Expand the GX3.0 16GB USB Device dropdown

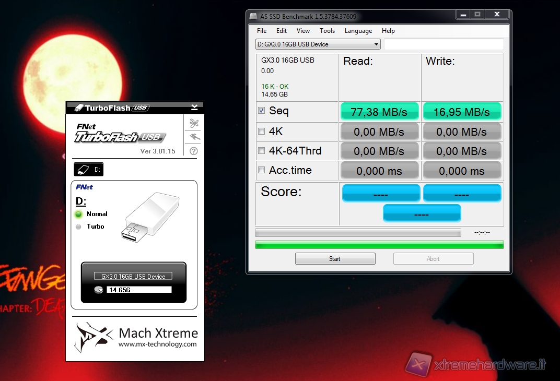pyautogui.click(x=377, y=44)
